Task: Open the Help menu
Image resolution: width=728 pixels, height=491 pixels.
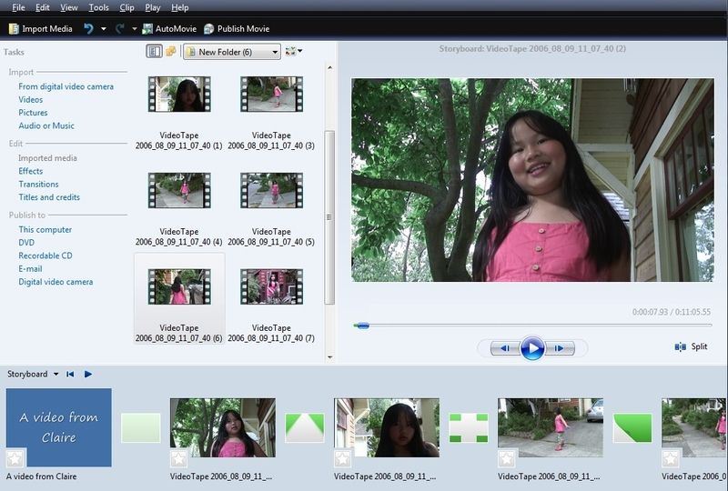Action: coord(179,7)
